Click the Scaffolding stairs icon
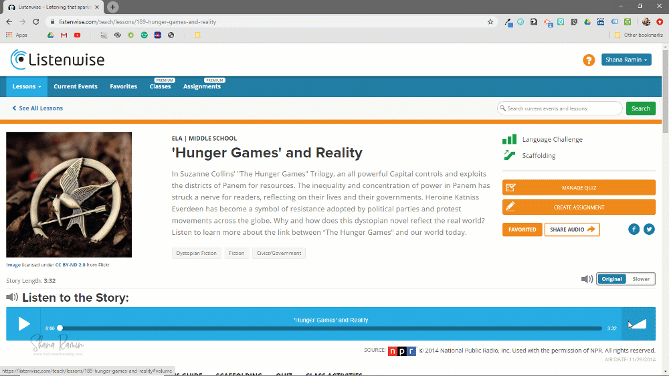This screenshot has width=669, height=376. click(509, 155)
